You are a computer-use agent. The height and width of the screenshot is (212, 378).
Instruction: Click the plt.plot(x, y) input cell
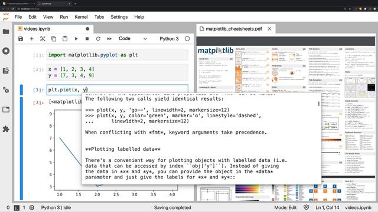pos(118,90)
